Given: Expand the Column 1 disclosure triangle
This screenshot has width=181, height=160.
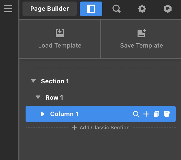Looking at the screenshot, I should click(43, 114).
